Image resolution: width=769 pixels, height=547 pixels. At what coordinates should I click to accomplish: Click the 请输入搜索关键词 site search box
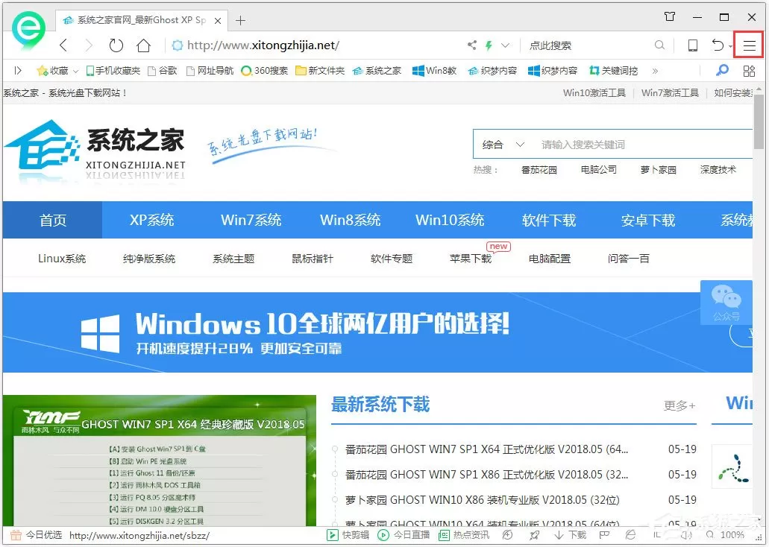pos(645,145)
